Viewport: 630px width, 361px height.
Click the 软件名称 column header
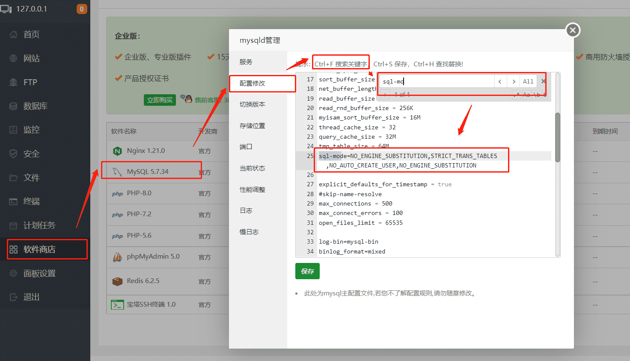click(124, 131)
